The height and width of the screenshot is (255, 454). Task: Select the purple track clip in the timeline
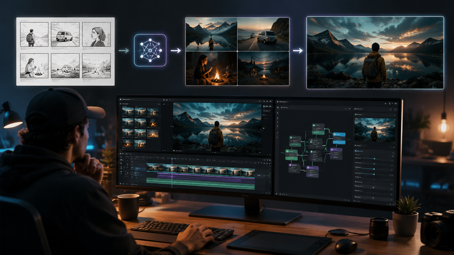point(206,177)
